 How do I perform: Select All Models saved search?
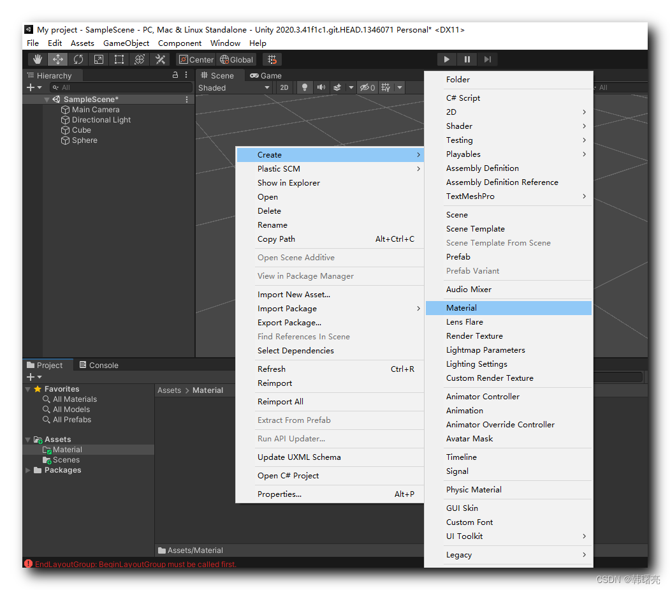[66, 409]
